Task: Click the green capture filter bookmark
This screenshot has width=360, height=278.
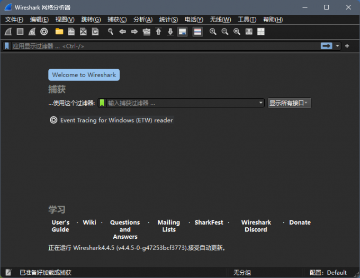Action: point(102,103)
